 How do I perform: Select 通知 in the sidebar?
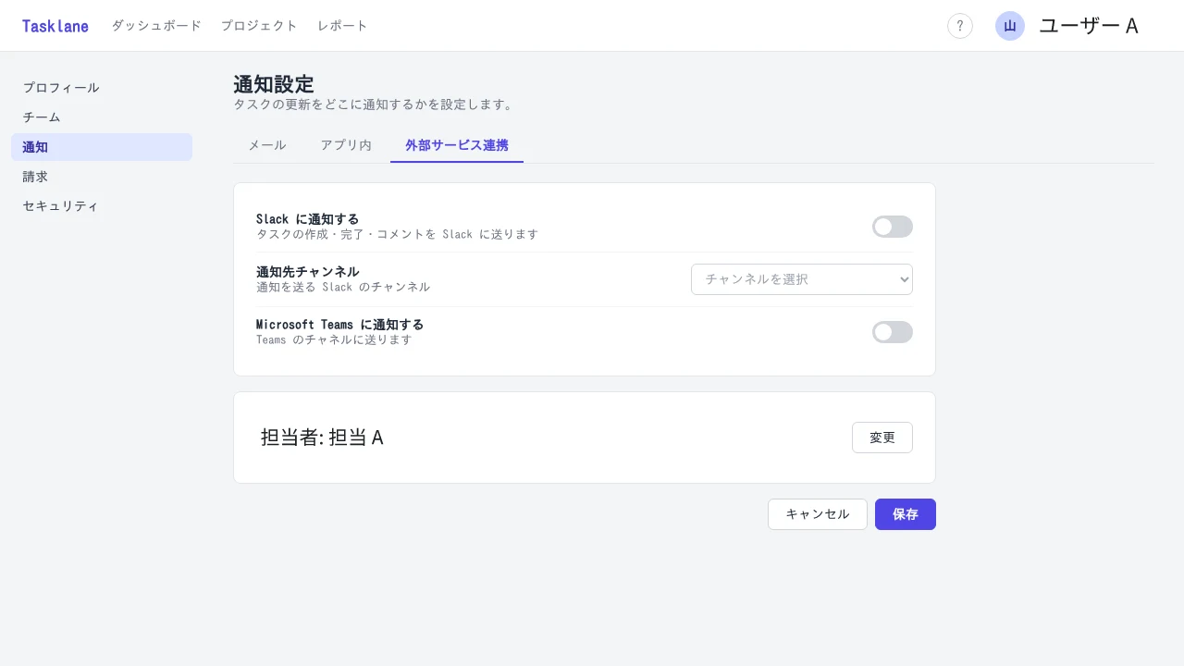tap(102, 147)
